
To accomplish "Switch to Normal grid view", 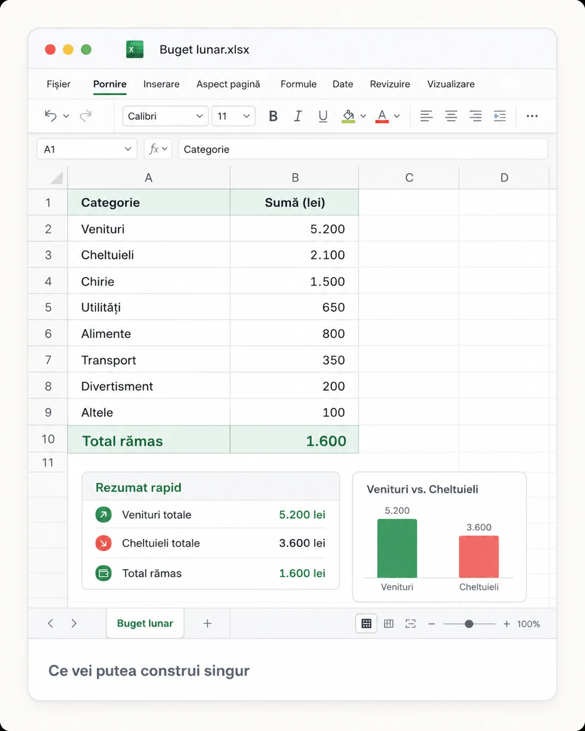I will [x=366, y=623].
